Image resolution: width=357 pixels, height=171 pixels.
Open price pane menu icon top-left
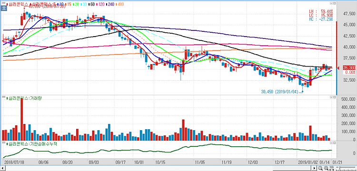[3, 3]
